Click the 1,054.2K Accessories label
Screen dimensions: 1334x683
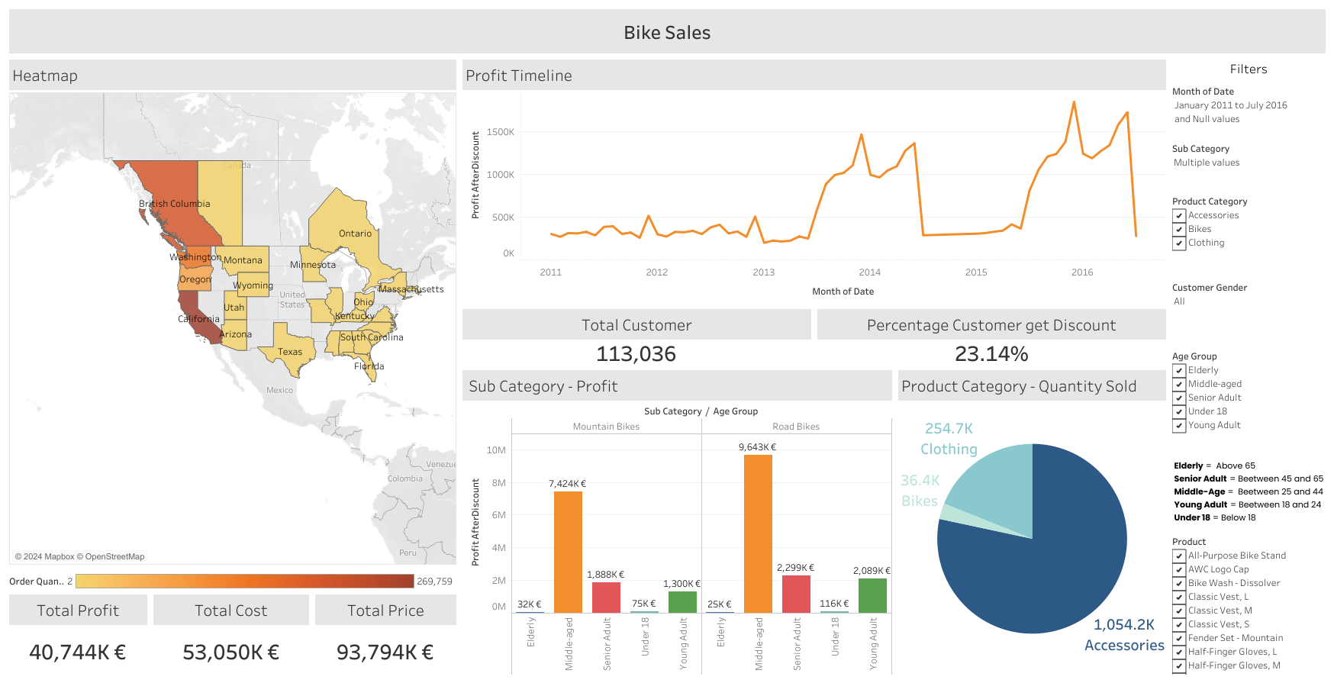click(x=1124, y=635)
